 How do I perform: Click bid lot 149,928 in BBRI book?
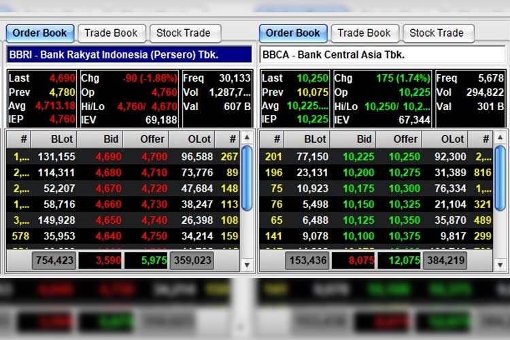[56, 220]
